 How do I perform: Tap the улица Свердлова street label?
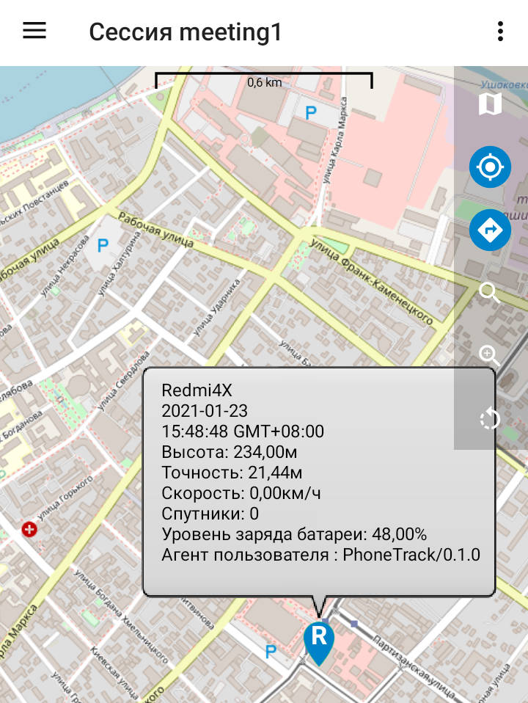pos(123,381)
